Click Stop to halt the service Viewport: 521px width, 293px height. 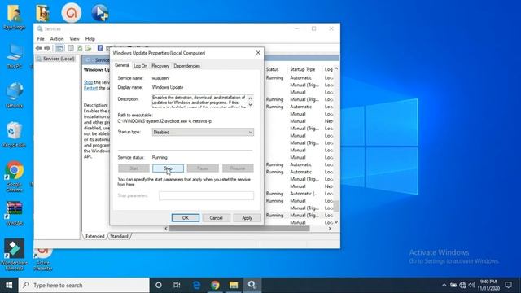168,168
